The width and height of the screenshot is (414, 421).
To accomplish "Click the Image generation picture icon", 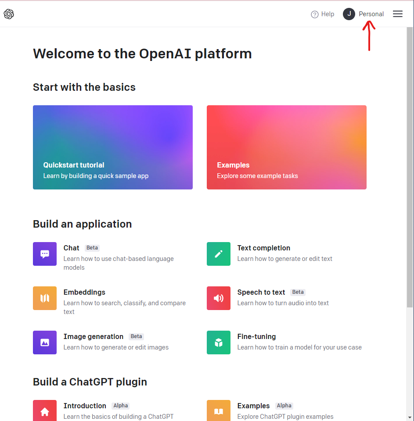I will tap(45, 343).
